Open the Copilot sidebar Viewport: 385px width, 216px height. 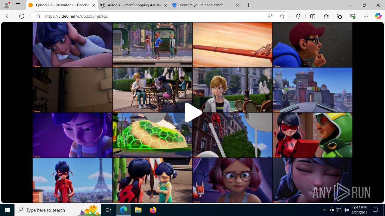point(378,16)
